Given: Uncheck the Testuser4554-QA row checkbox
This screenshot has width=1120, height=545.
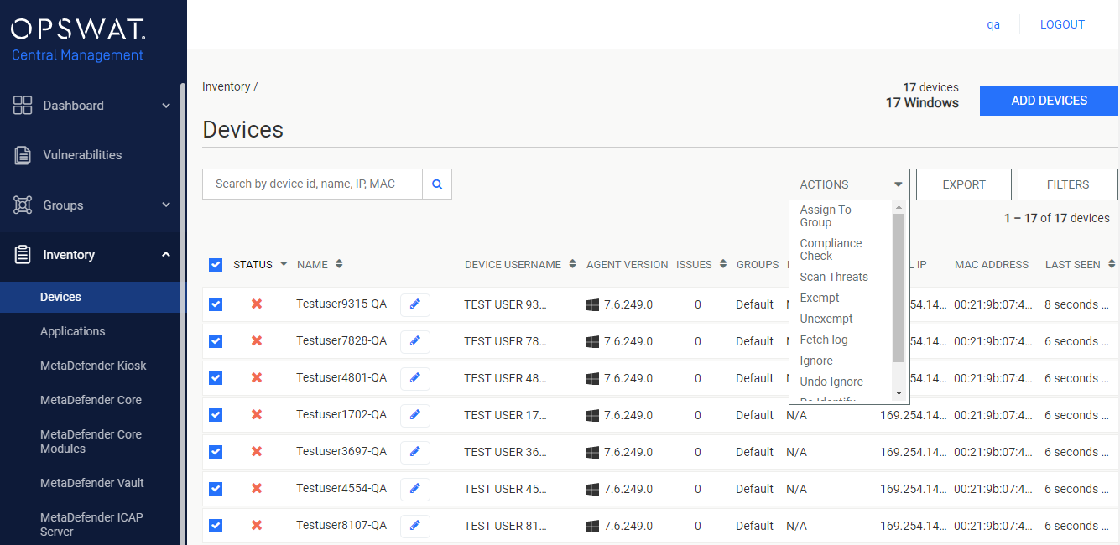Looking at the screenshot, I should 216,489.
